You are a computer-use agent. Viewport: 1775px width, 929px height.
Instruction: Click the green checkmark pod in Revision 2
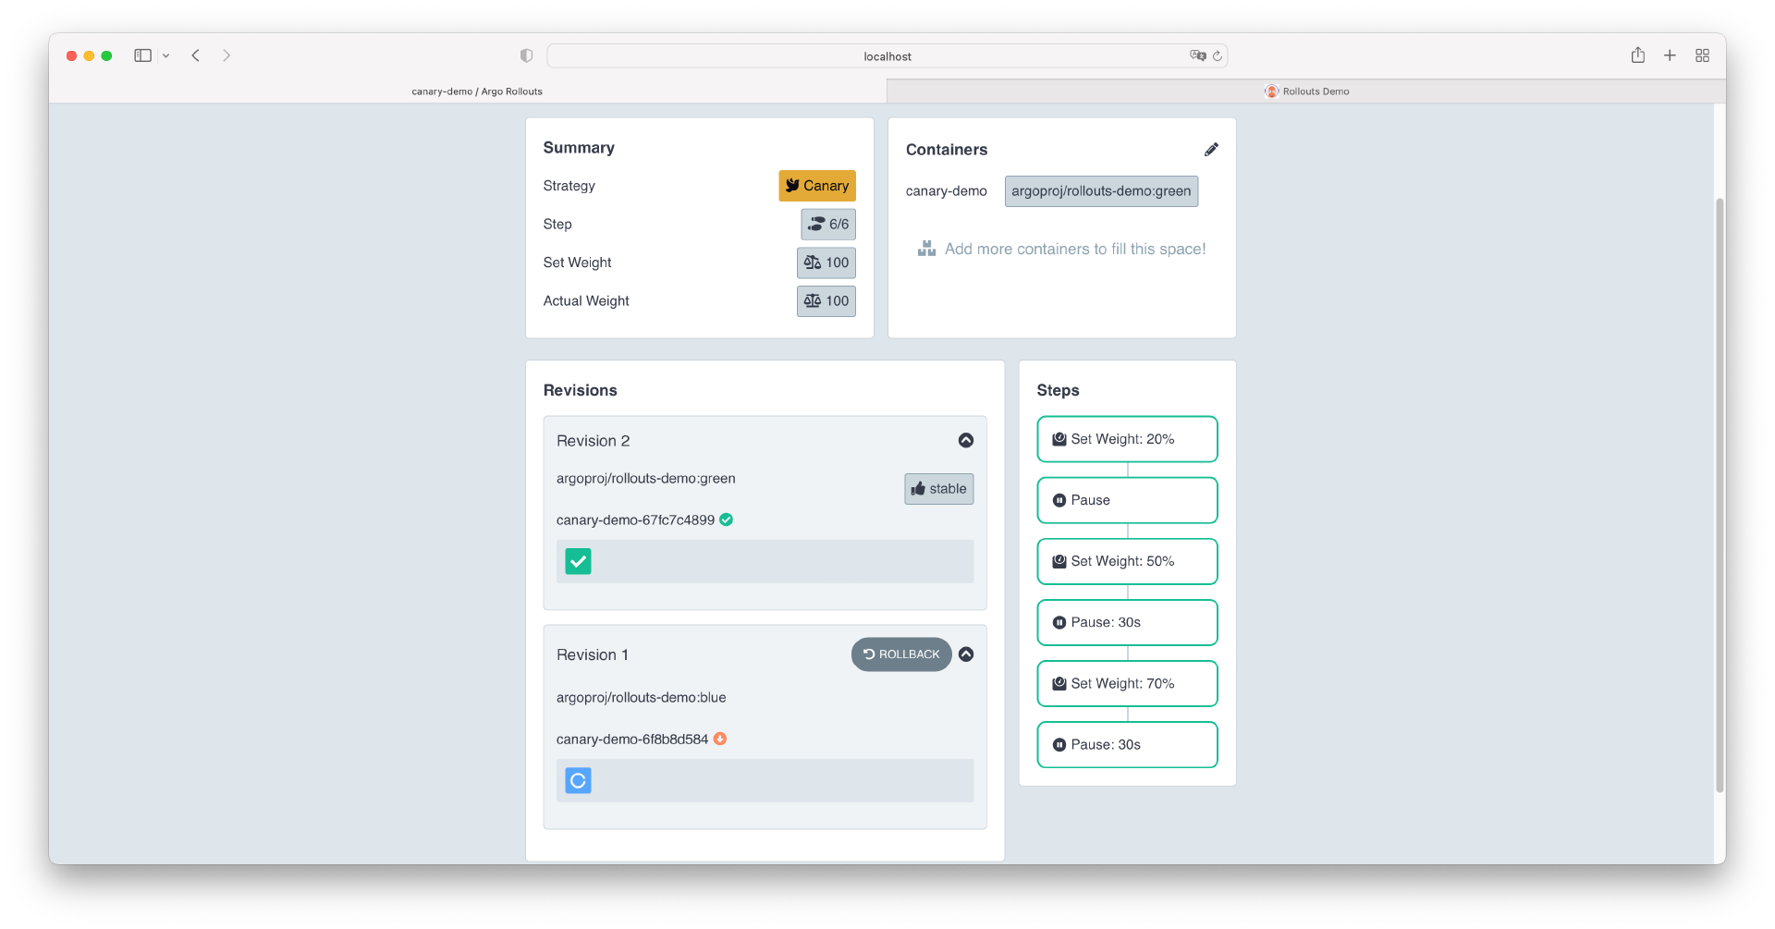click(x=579, y=561)
